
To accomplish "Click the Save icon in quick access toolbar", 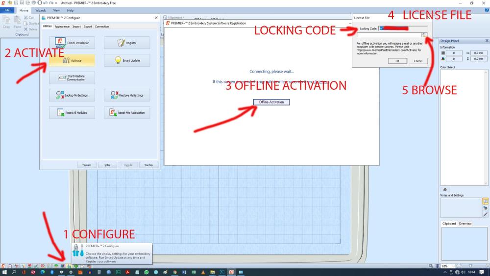I will [16, 3].
